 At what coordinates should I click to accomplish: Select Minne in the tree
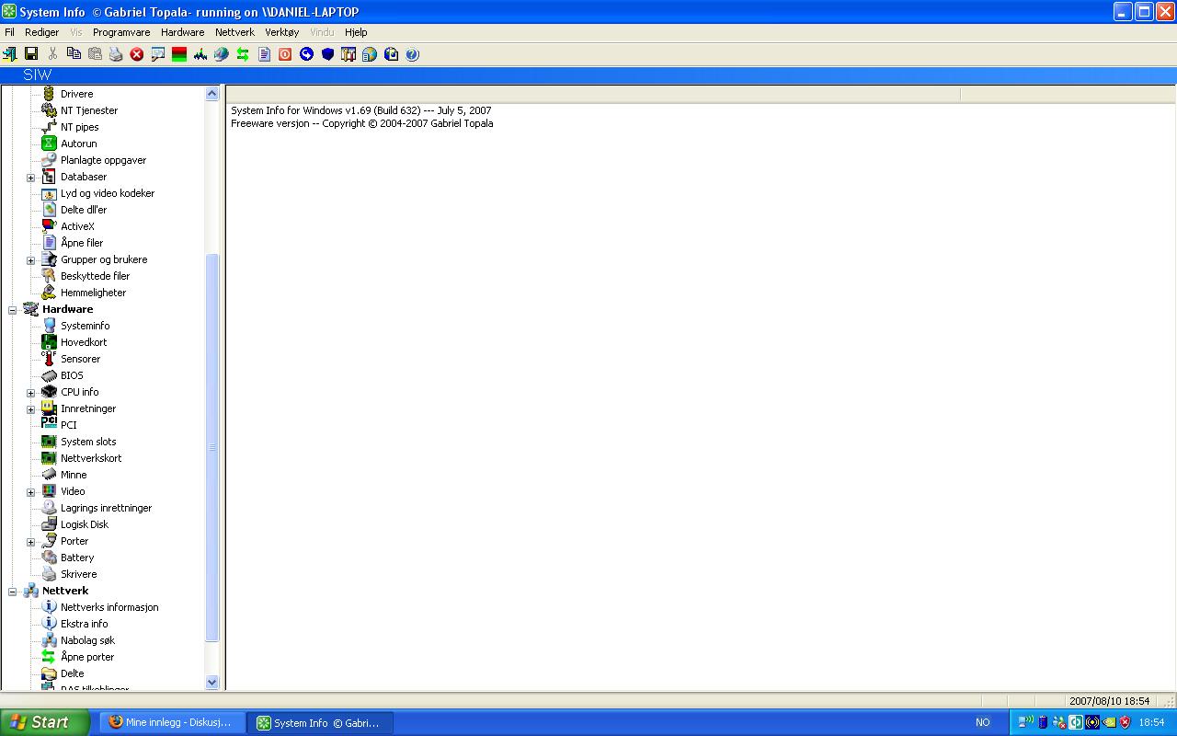coord(74,475)
